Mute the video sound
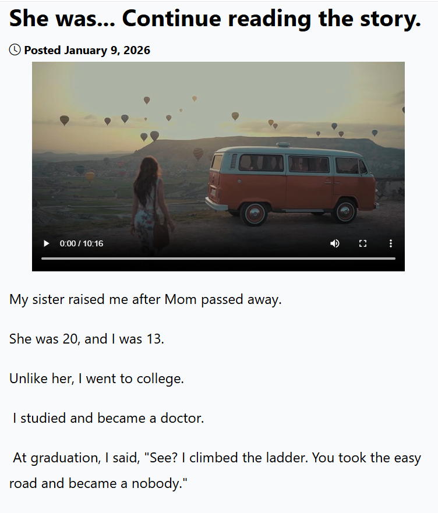The image size is (438, 513). click(335, 243)
